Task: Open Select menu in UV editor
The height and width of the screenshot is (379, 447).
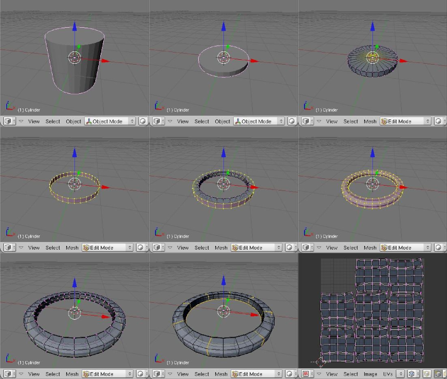Action: pos(351,374)
